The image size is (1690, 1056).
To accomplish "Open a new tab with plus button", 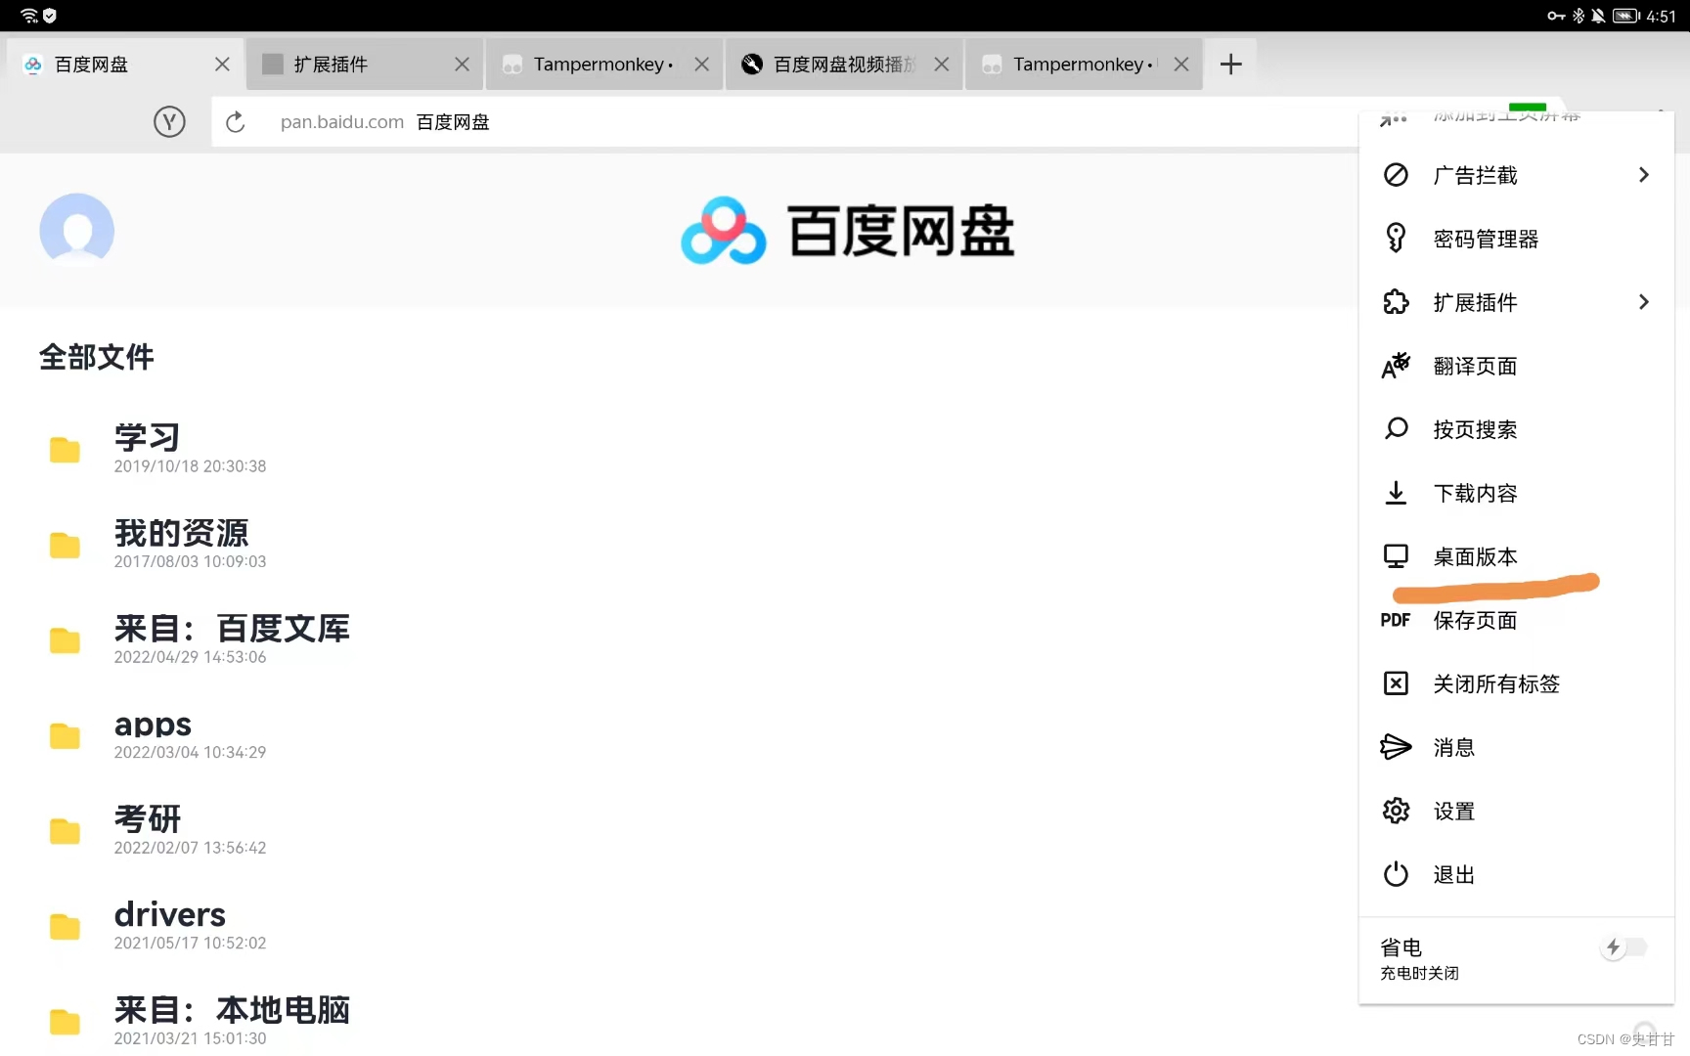I will (x=1230, y=65).
